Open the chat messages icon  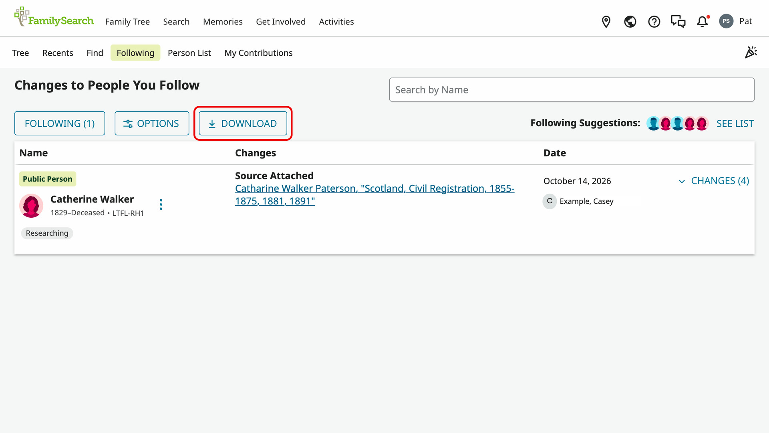[678, 22]
